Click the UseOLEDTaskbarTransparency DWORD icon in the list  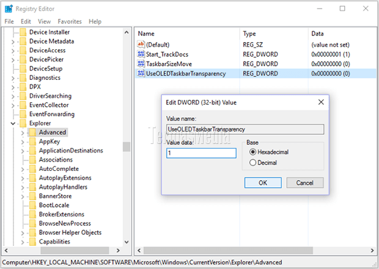click(141, 73)
